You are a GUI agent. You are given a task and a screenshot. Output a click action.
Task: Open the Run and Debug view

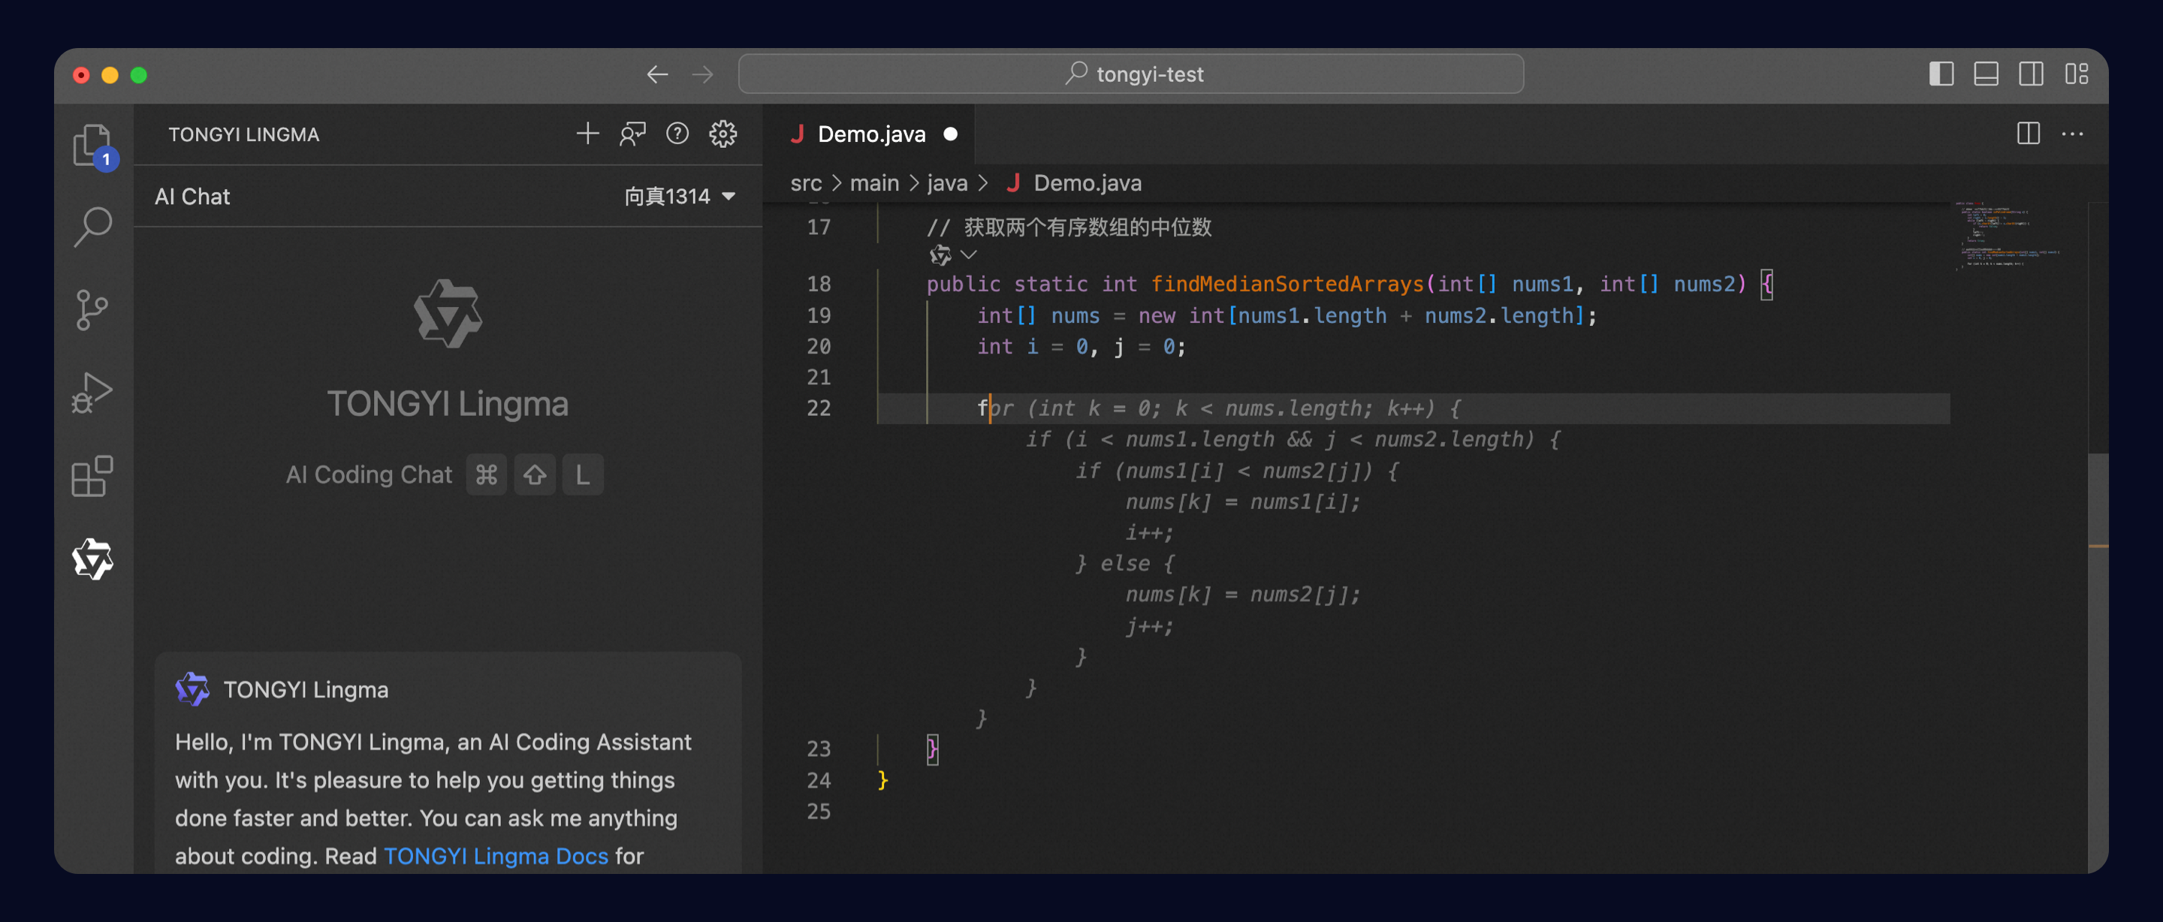[x=92, y=393]
